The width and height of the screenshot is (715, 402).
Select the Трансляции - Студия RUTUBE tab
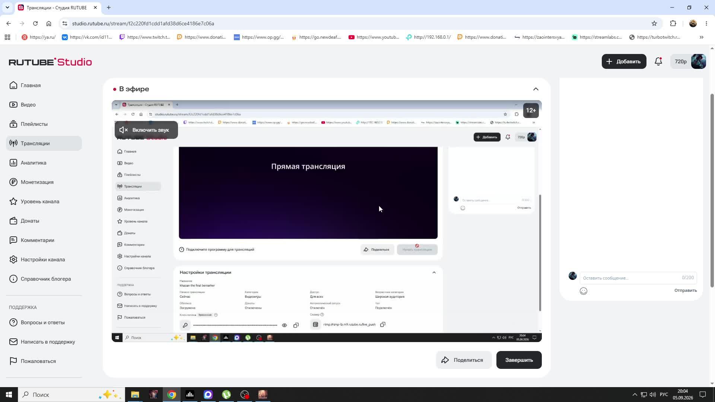58,7
